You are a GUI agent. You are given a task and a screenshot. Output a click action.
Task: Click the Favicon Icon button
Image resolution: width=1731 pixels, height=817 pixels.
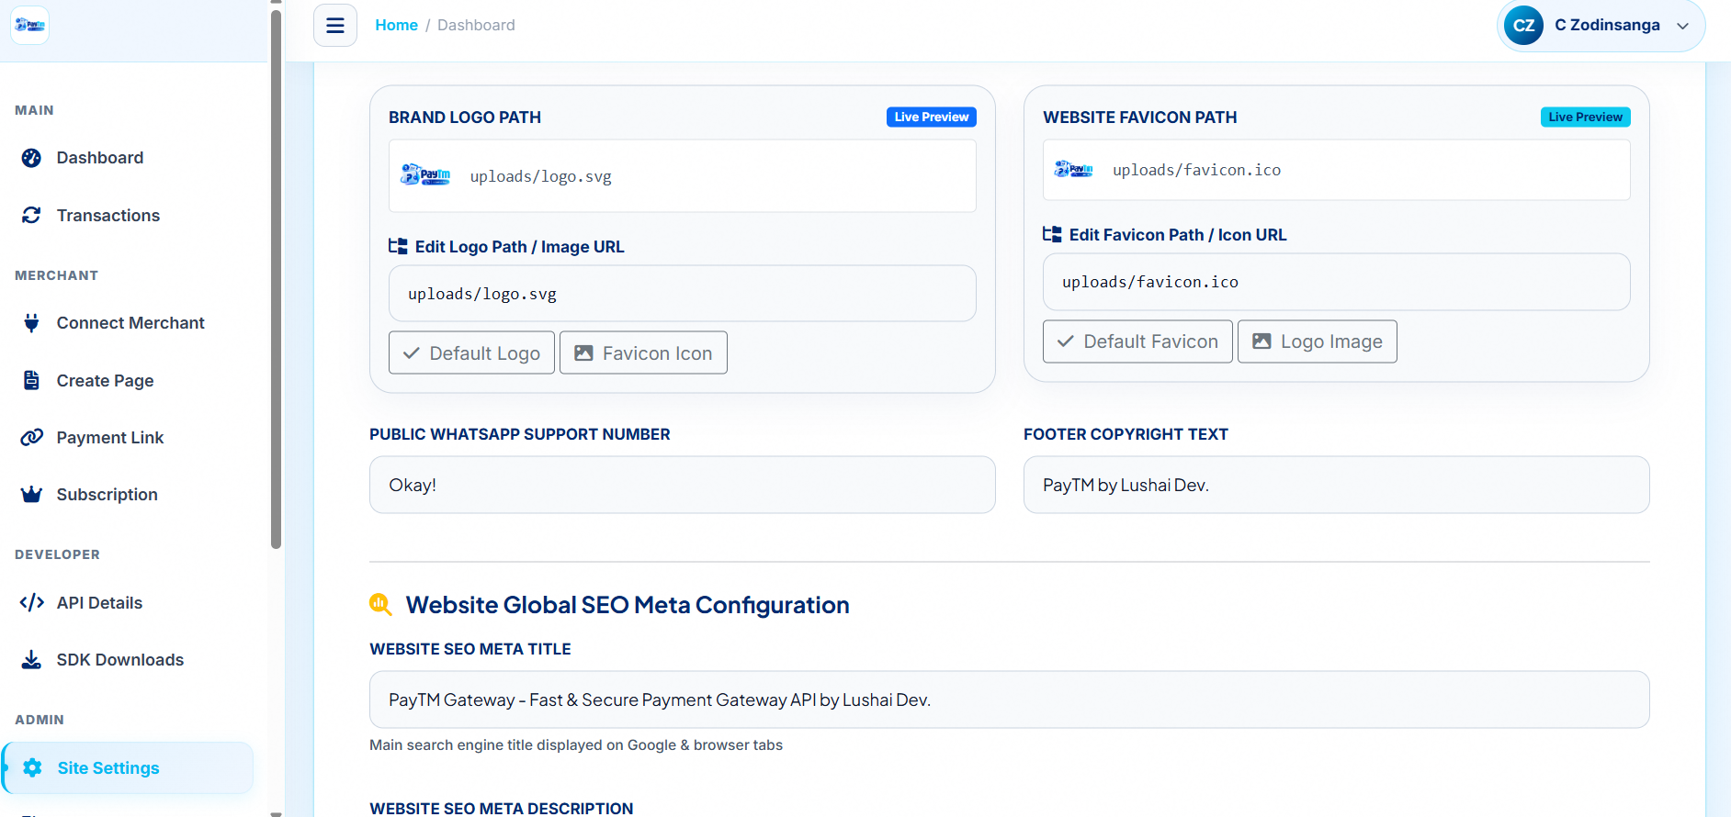(x=643, y=353)
